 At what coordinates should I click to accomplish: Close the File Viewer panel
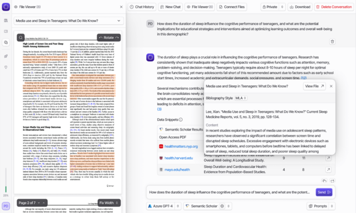(x=121, y=7)
